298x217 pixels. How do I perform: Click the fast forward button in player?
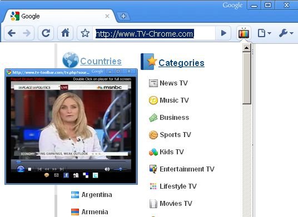(54, 169)
